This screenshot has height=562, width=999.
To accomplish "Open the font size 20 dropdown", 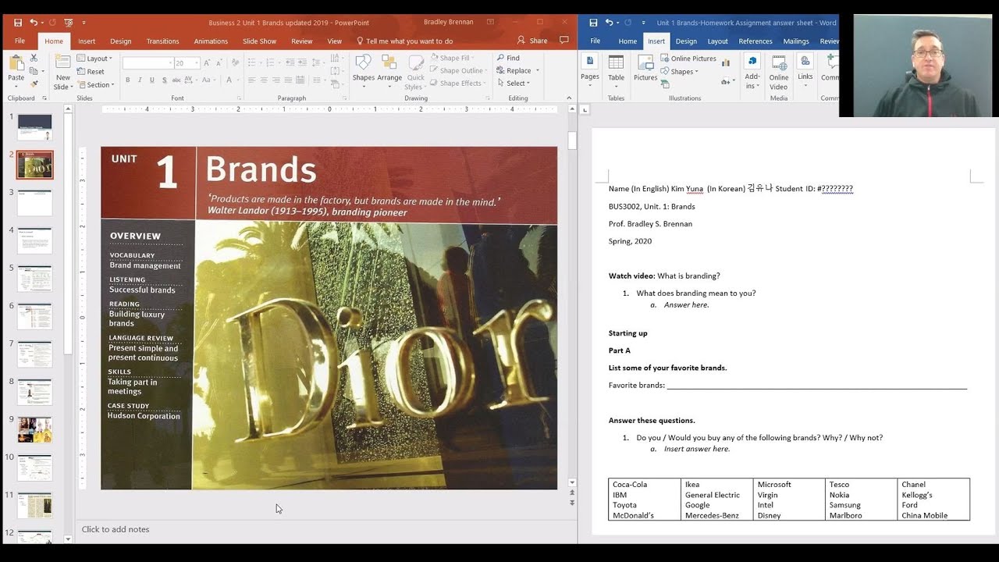I will coord(186,62).
